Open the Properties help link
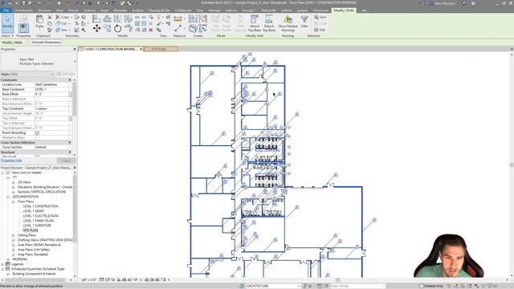The image size is (514, 289). [x=11, y=161]
